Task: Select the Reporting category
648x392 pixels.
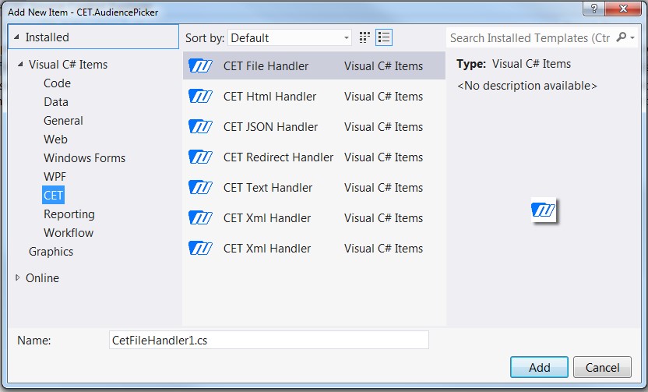Action: (x=69, y=214)
